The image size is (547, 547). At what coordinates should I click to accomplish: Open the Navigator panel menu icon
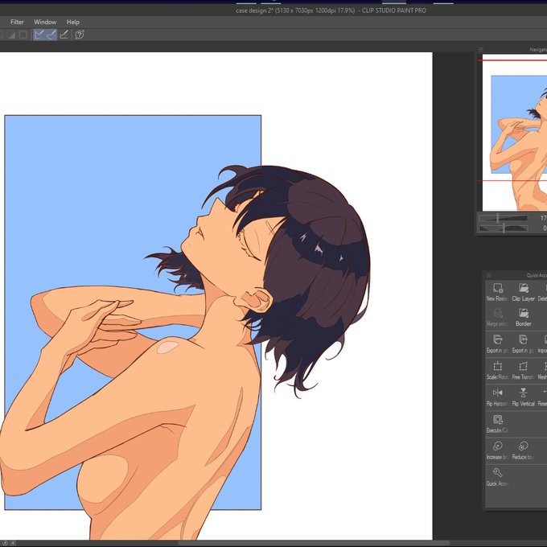point(481,50)
